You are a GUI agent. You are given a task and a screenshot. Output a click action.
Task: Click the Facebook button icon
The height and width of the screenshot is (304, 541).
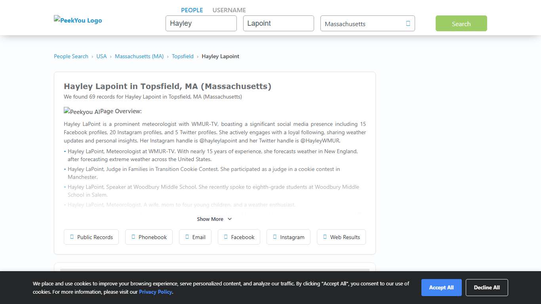pos(226,237)
